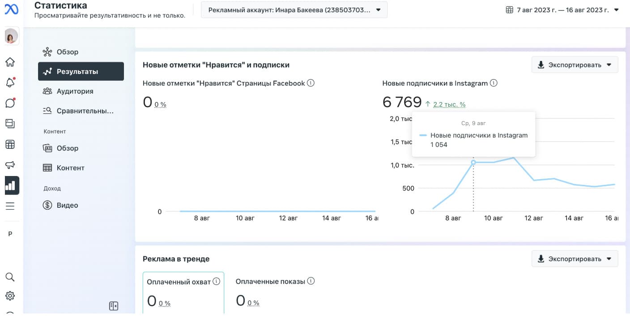This screenshot has height=318, width=630.
Task: Collapse the navigation panel icon
Action: (114, 306)
